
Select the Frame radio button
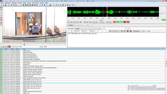(146, 31)
